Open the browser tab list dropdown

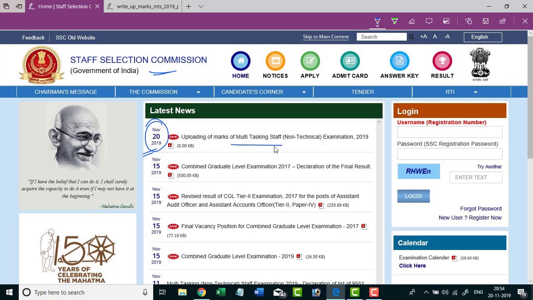tap(201, 6)
